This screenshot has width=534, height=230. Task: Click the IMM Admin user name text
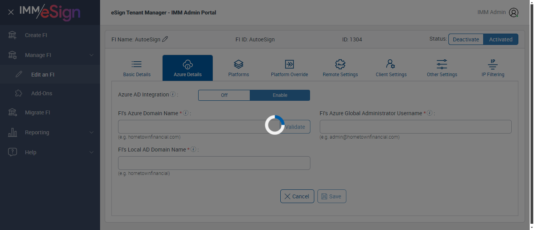pyautogui.click(x=491, y=12)
